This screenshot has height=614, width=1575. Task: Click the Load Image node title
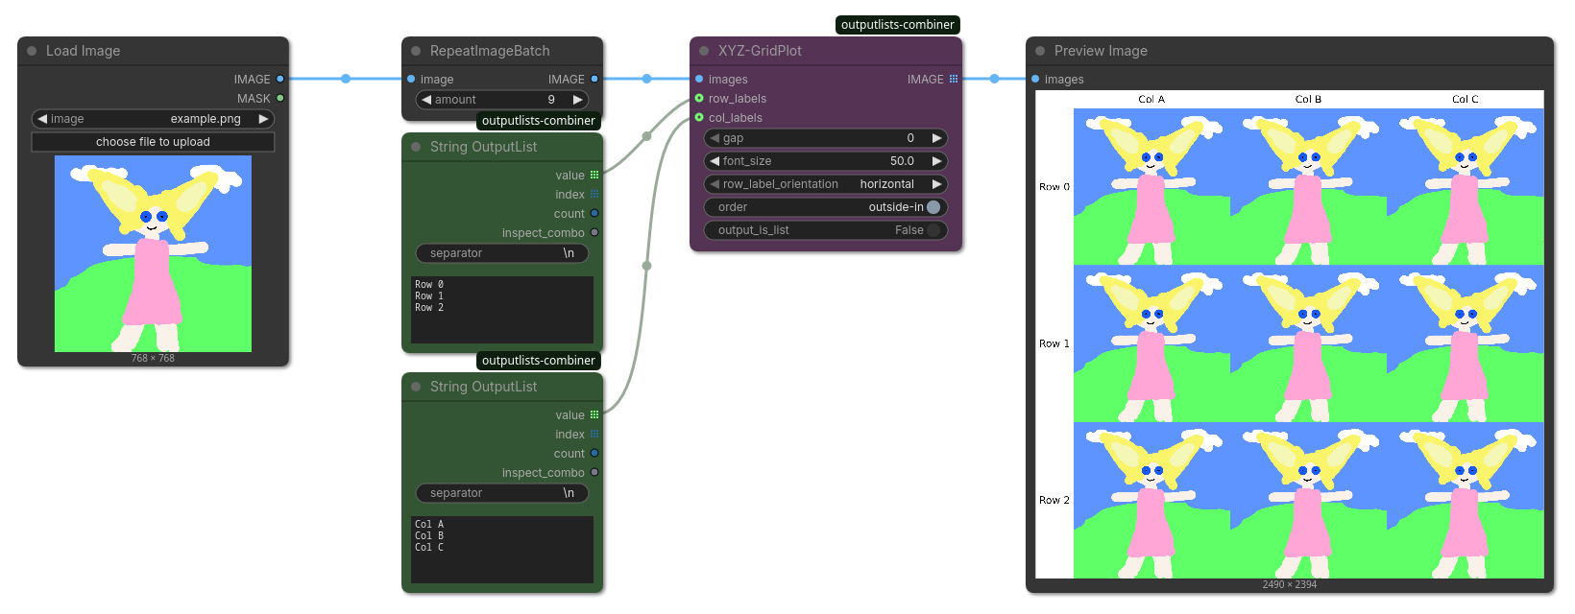click(x=84, y=51)
